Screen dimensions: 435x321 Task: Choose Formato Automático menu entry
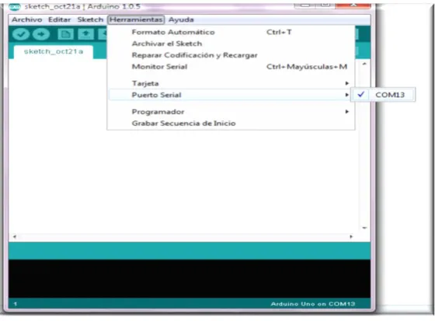(x=231, y=32)
